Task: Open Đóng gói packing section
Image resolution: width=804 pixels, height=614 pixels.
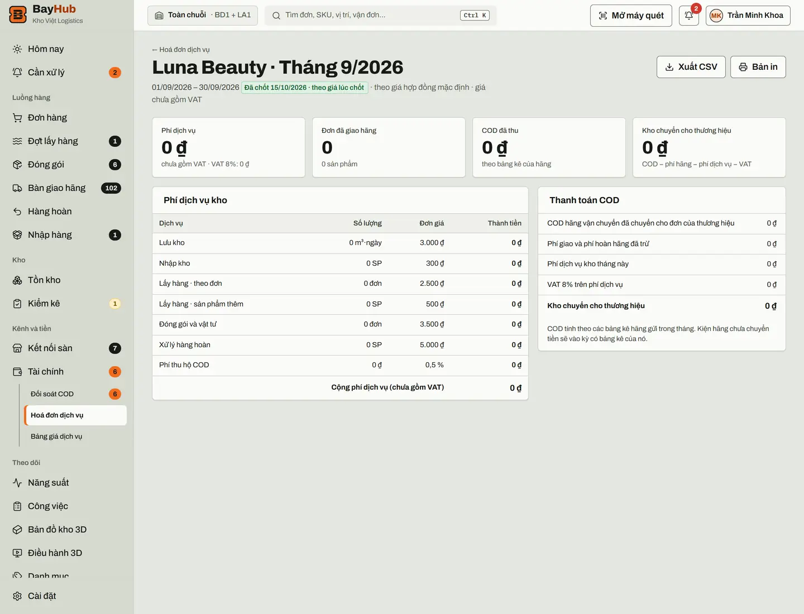Action: pos(67,165)
